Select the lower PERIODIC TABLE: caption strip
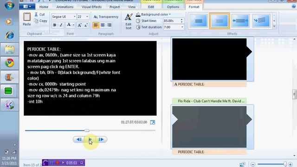This screenshot has width=297, height=167. point(209,152)
